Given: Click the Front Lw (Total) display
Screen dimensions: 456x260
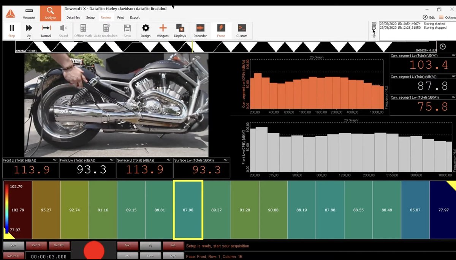Looking at the screenshot, I should tap(87, 168).
